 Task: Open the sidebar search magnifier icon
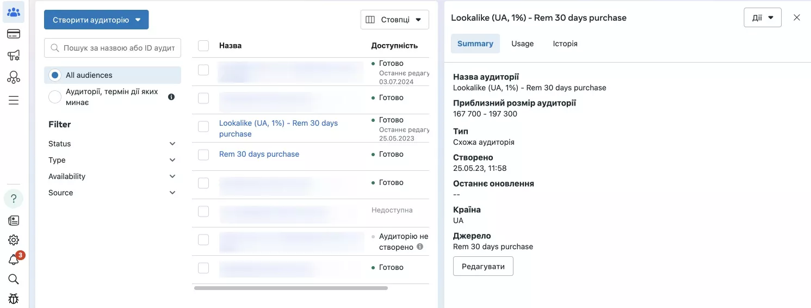click(14, 279)
